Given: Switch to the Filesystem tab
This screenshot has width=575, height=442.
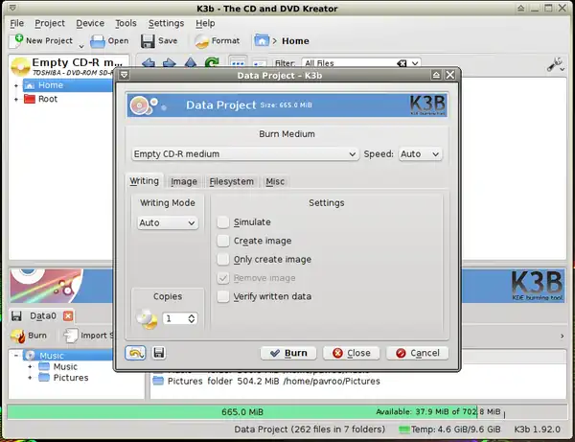Looking at the screenshot, I should coord(231,181).
